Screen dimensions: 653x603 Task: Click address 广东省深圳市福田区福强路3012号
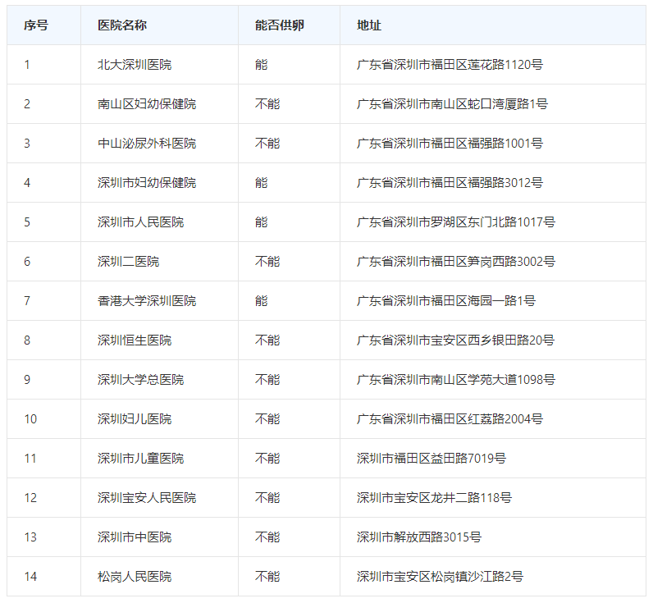450,182
